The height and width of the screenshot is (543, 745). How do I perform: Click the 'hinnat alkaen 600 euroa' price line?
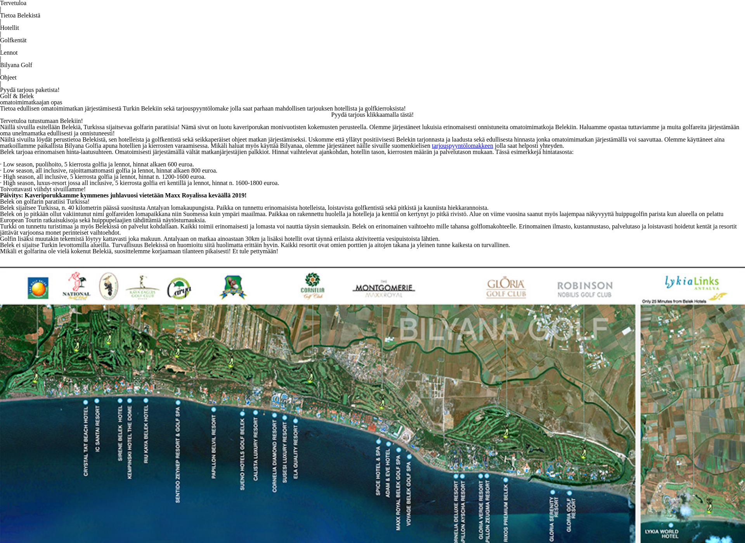pyautogui.click(x=97, y=164)
